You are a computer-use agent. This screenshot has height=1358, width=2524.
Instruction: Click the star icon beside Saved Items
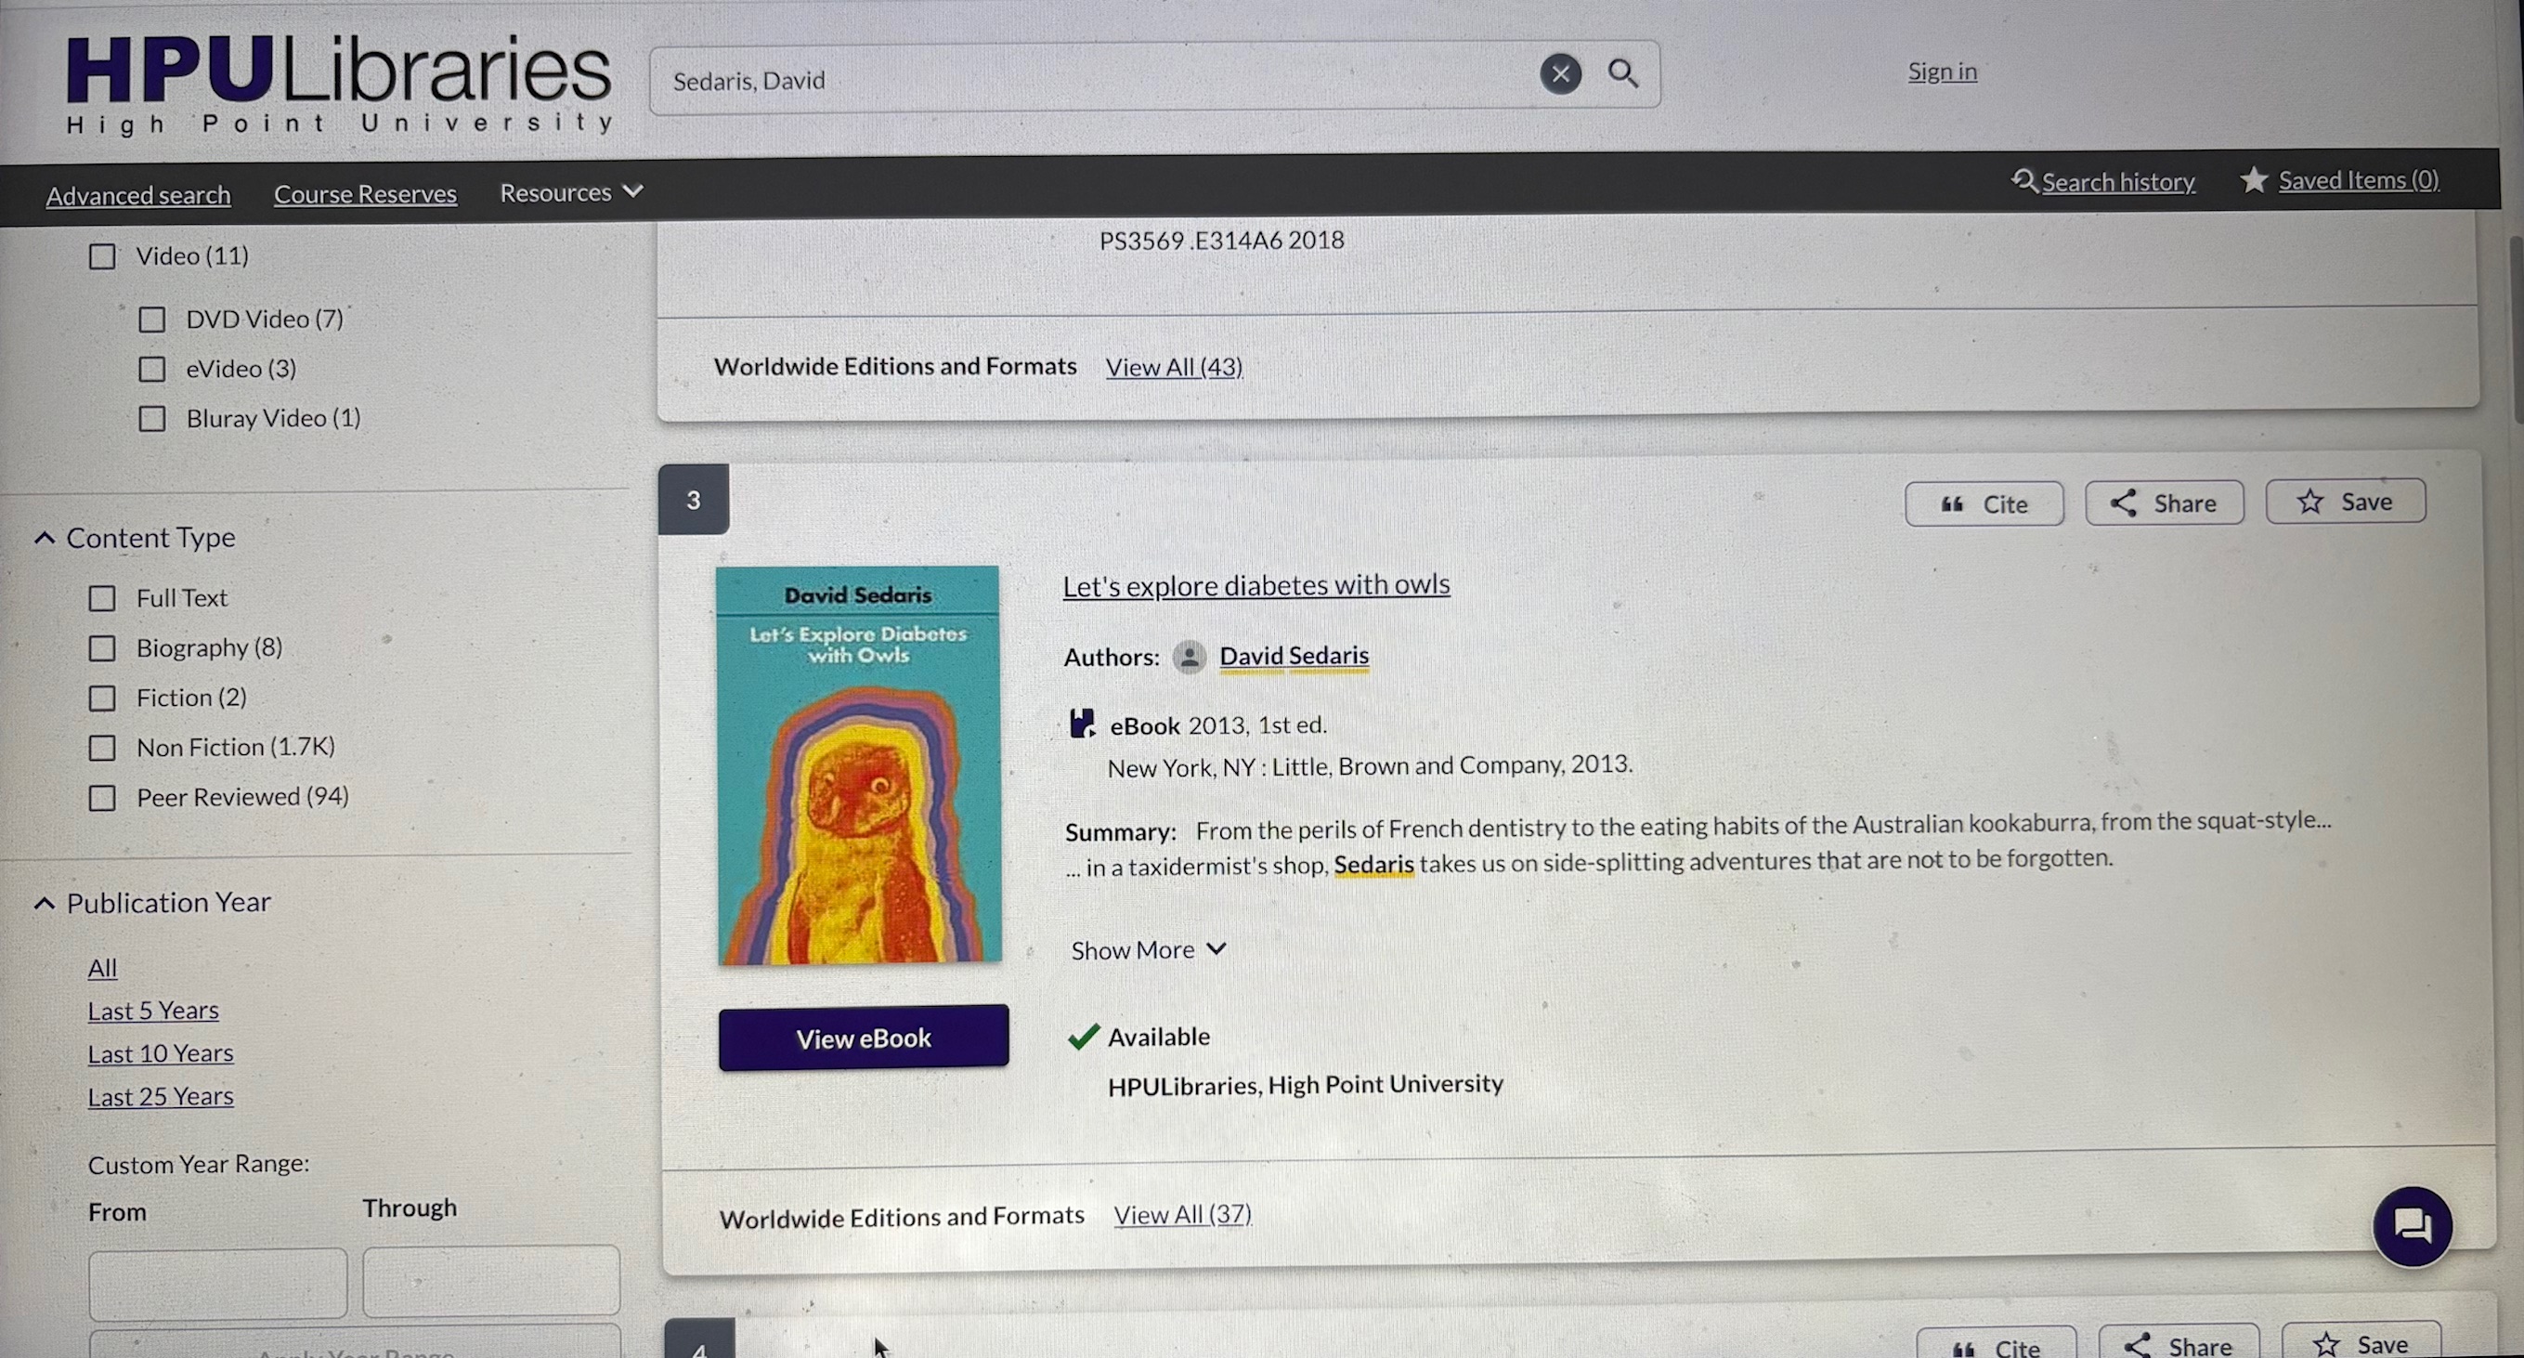(2254, 179)
